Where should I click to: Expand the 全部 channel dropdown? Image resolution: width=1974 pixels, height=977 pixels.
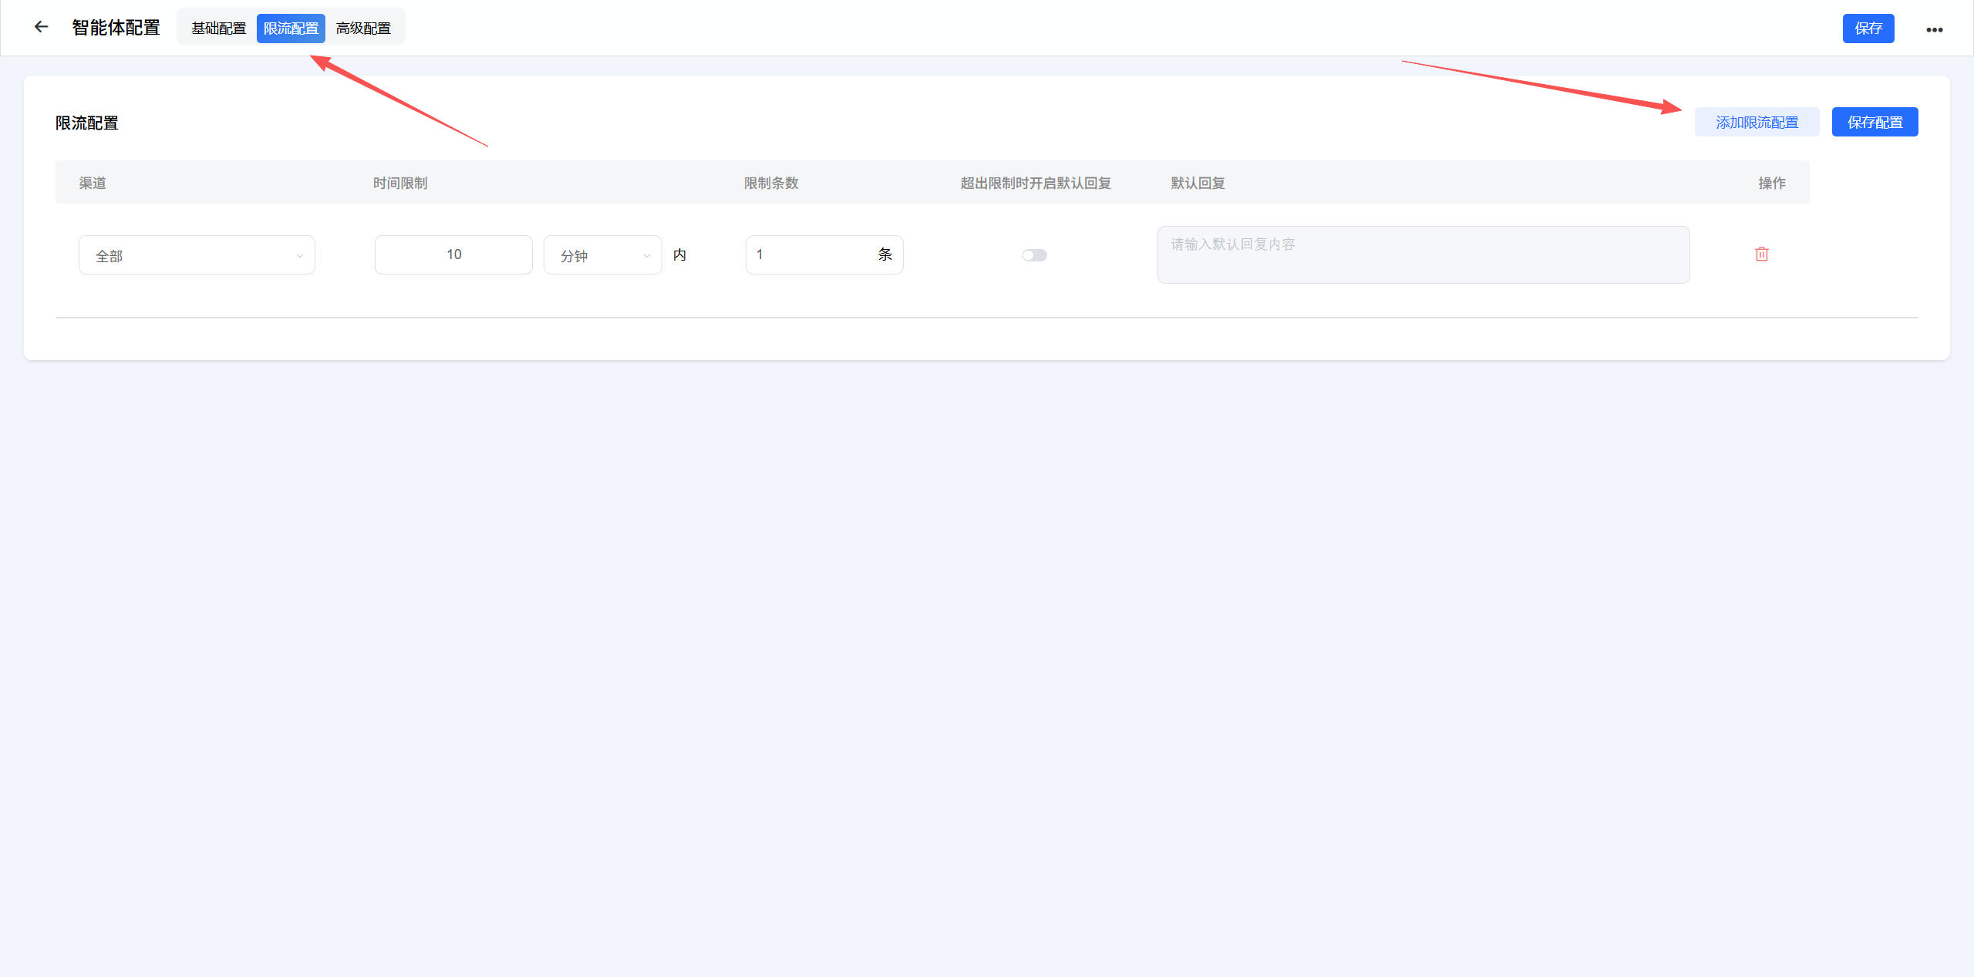pos(197,255)
